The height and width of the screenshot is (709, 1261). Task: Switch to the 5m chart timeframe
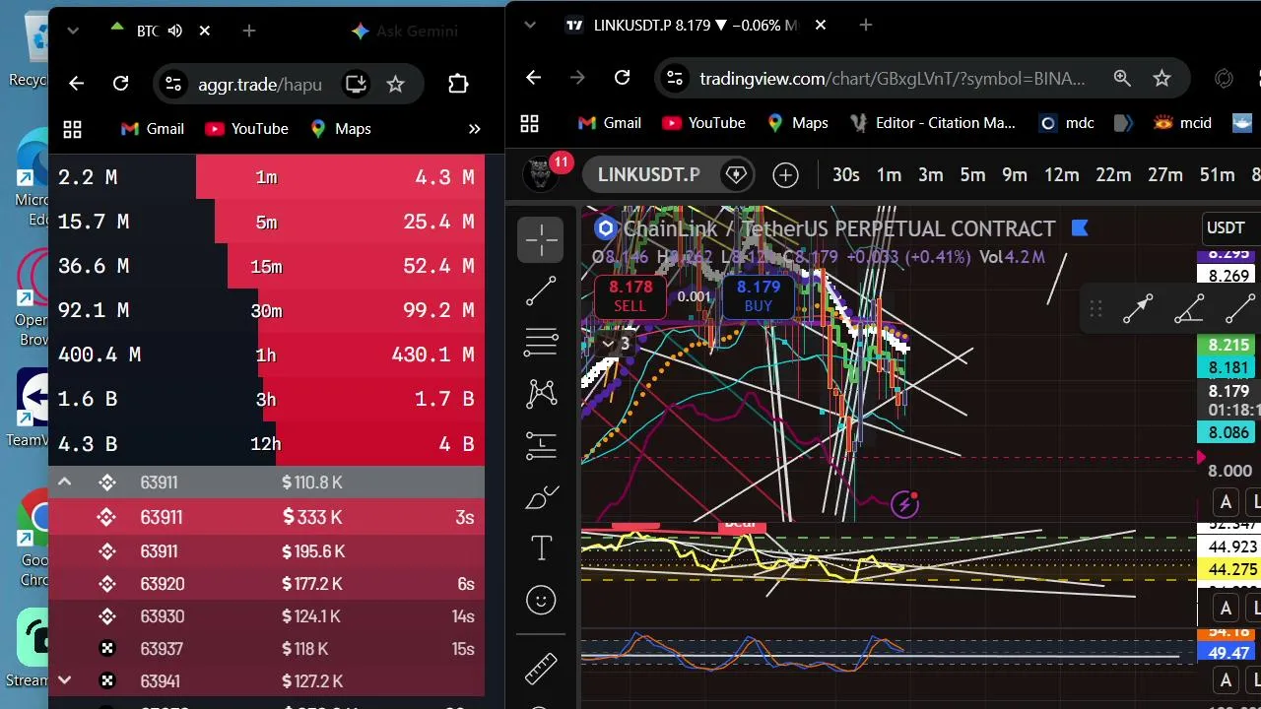[x=972, y=175]
